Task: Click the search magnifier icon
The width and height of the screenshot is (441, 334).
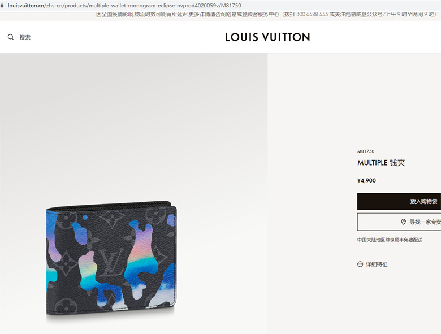Action: (x=11, y=37)
